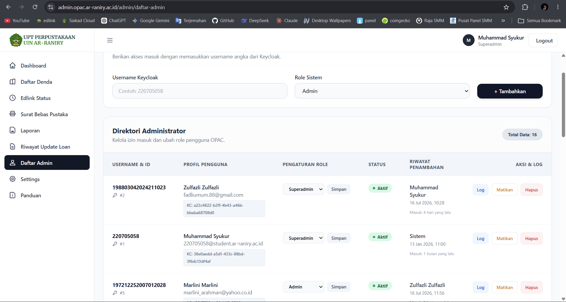This screenshot has width=566, height=302.
Task: Bookmark this page with star icon
Action: tap(506, 7)
